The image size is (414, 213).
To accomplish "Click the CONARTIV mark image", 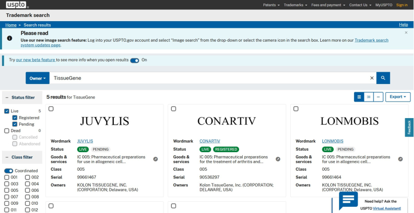I will tap(227, 121).
